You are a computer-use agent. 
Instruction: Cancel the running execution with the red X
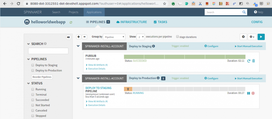click(253, 93)
